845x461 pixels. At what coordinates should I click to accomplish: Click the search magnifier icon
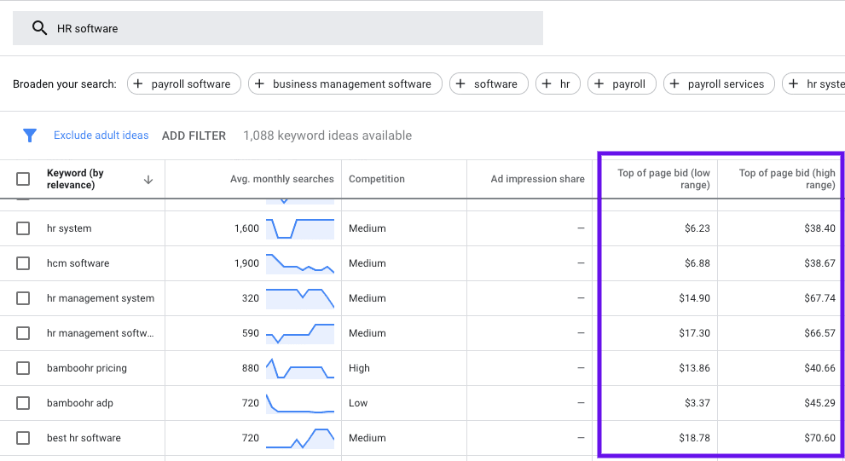[x=39, y=28]
